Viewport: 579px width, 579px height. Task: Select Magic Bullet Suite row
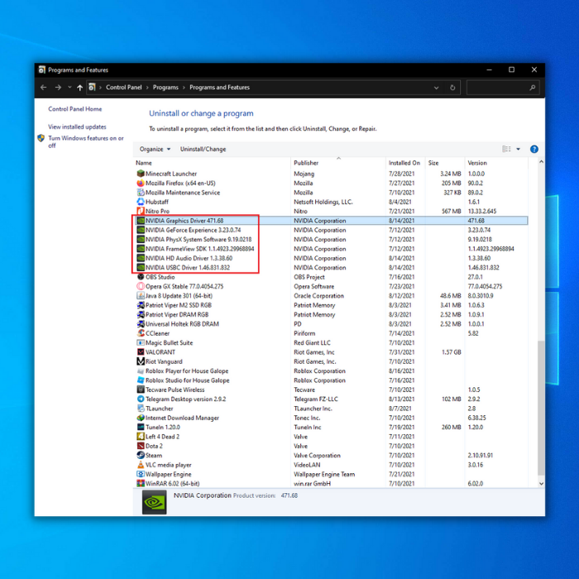(x=331, y=342)
